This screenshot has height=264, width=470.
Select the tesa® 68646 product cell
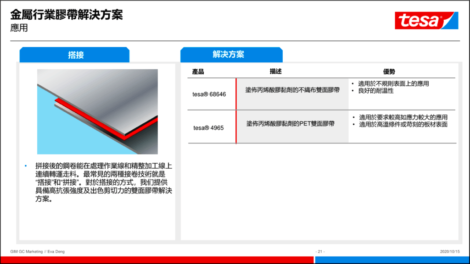click(209, 94)
